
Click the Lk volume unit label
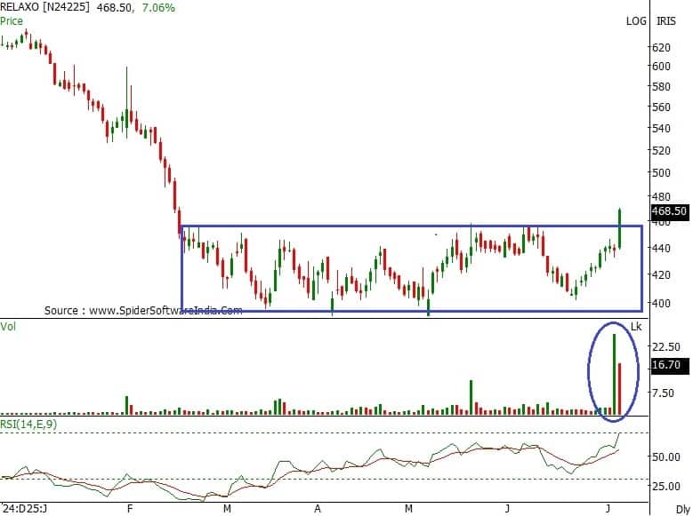pyautogui.click(x=636, y=327)
